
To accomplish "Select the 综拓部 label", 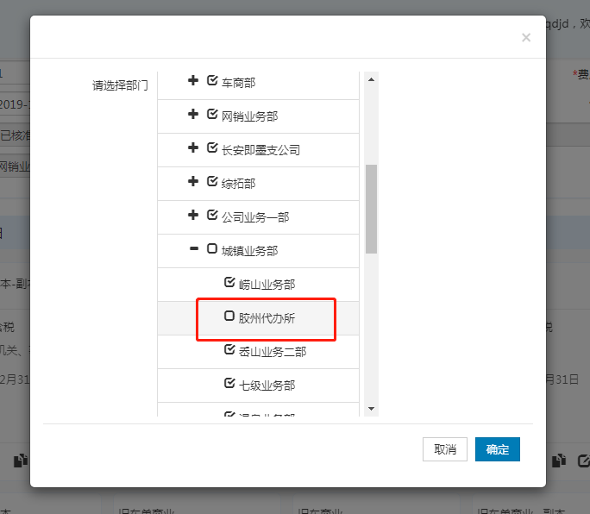I will (x=239, y=183).
